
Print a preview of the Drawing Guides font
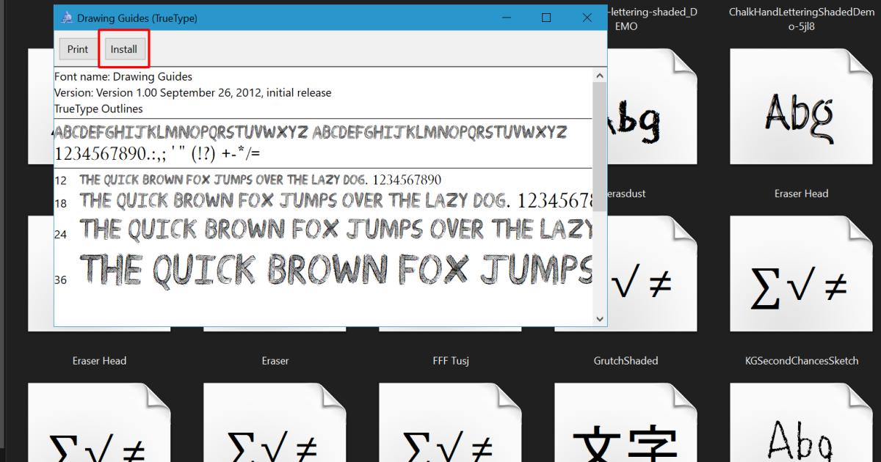point(77,49)
